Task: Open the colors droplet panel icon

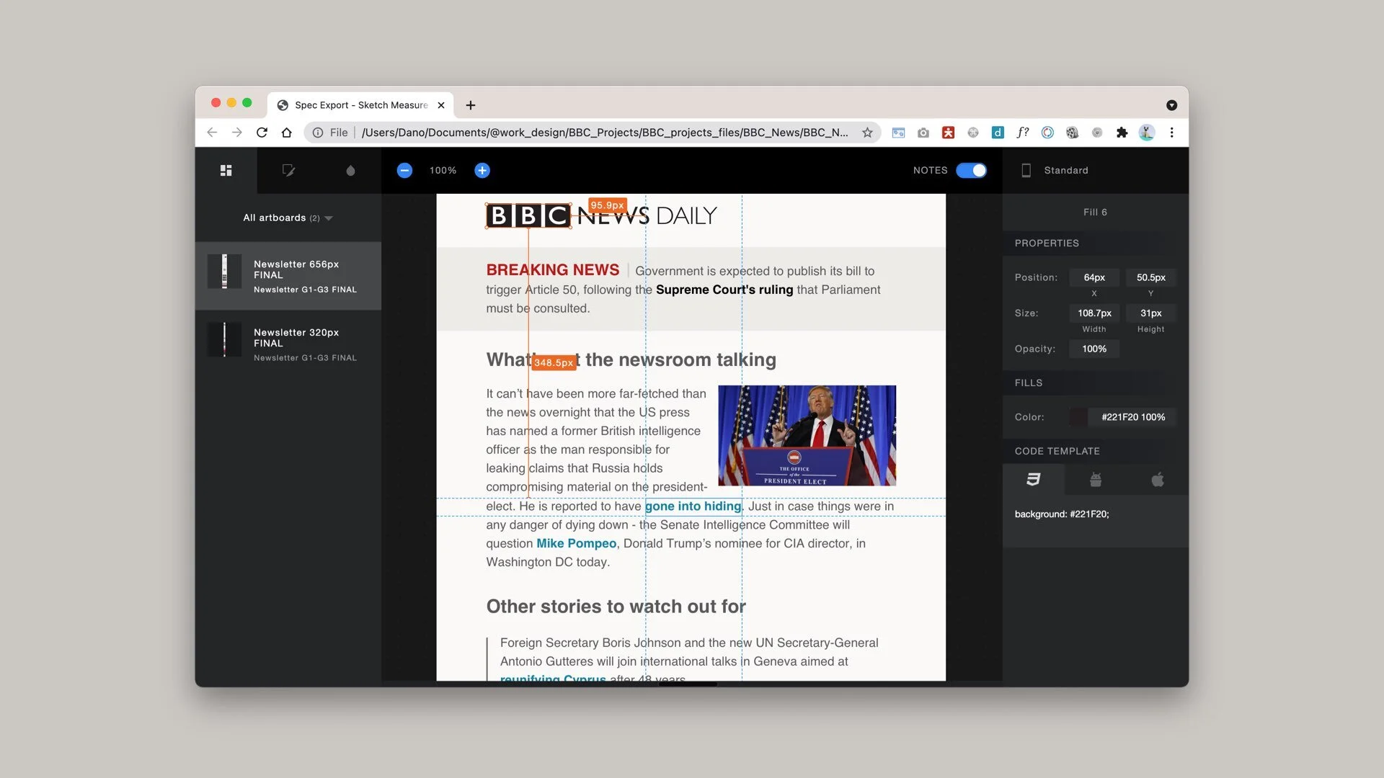Action: coord(350,171)
